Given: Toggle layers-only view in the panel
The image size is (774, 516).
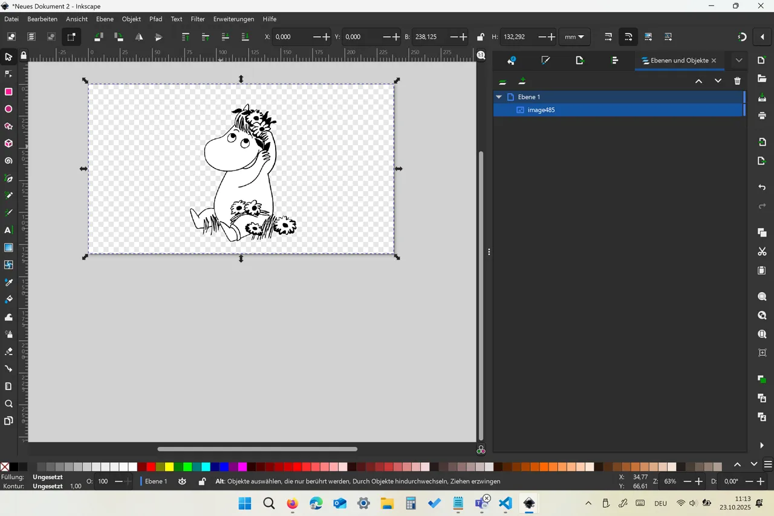Looking at the screenshot, I should (x=502, y=81).
